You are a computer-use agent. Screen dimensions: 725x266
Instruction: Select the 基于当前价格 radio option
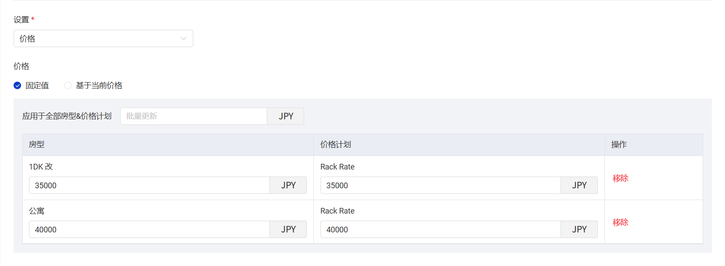coord(68,86)
